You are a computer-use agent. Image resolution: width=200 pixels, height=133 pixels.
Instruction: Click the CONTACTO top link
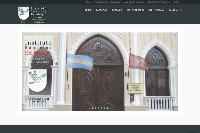[165, 2]
